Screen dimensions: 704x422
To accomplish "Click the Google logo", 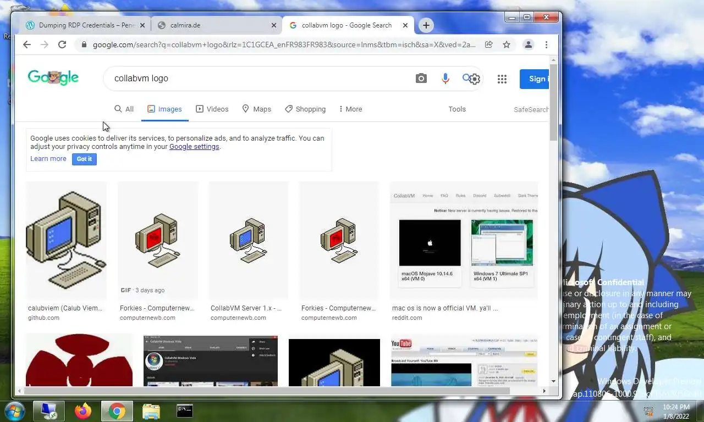I will click(x=53, y=78).
